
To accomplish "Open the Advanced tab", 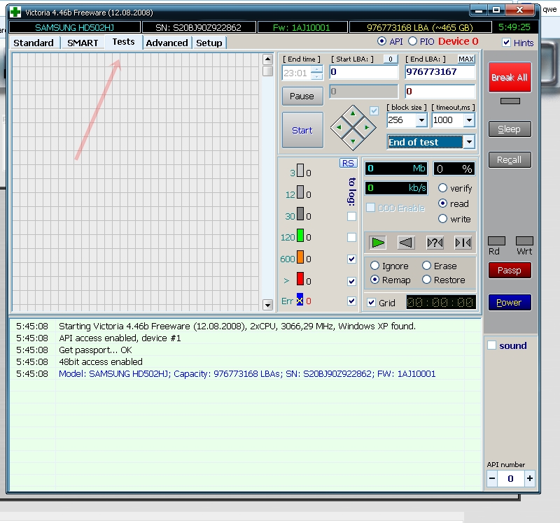I will (x=167, y=43).
